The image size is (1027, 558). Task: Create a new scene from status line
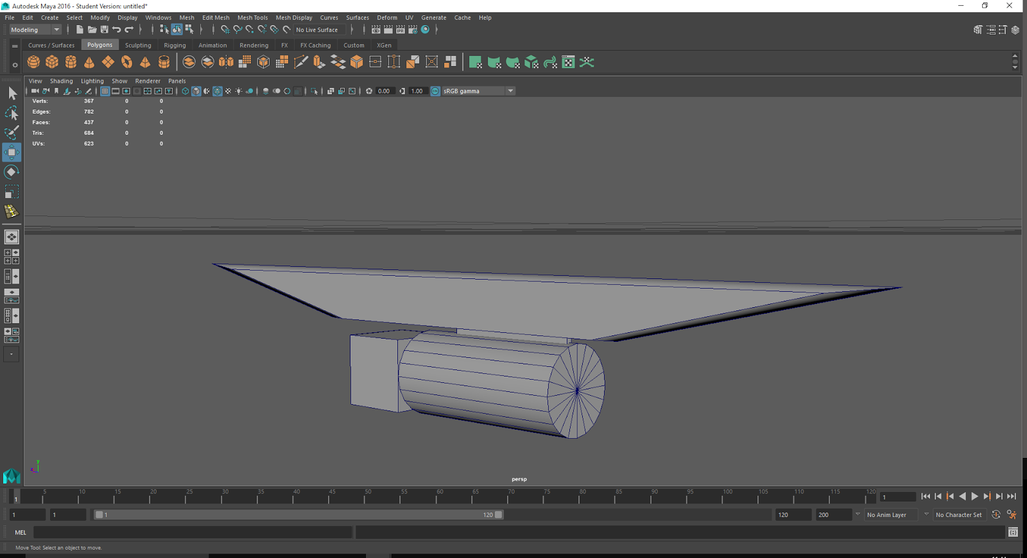coord(80,30)
